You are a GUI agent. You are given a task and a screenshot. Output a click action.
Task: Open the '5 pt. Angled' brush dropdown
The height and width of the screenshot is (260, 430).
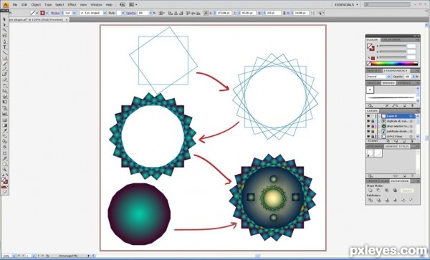point(105,13)
